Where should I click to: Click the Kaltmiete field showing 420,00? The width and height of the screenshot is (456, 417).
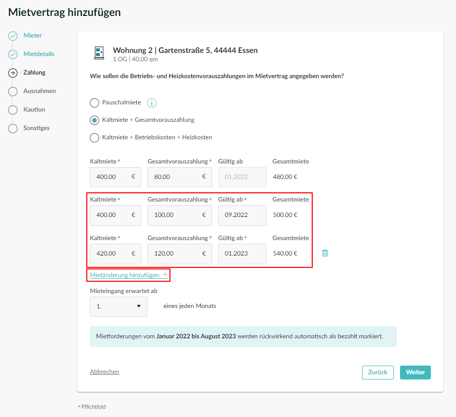(x=116, y=253)
